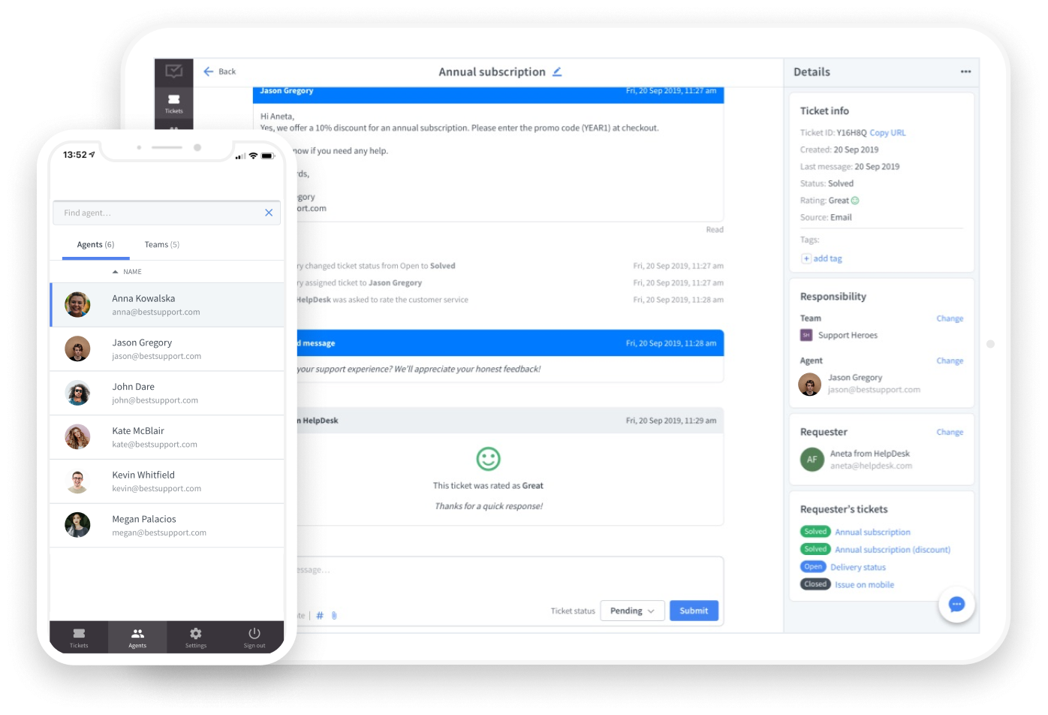Open the Delivery status ticket
This screenshot has width=1048, height=715.
coord(858,566)
